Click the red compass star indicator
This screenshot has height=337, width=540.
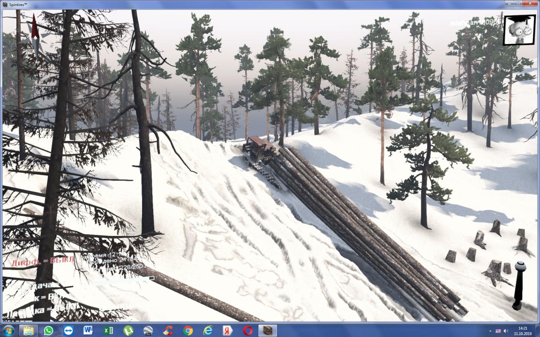pyautogui.click(x=35, y=34)
